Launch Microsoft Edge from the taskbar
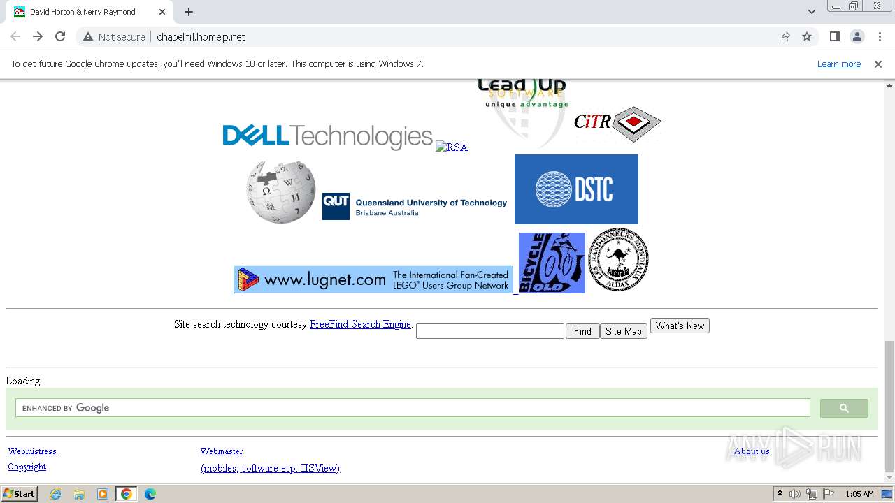This screenshot has height=503, width=895. (150, 494)
